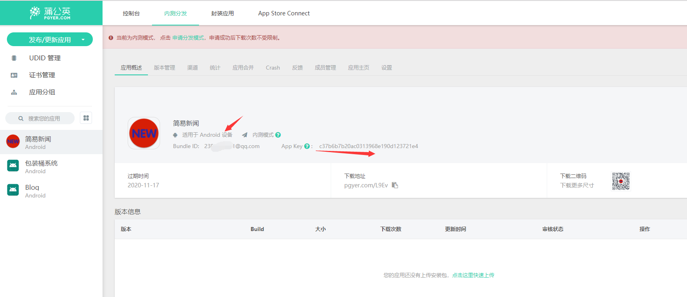Select Blog in the app list
This screenshot has width=687, height=297.
tap(51, 191)
